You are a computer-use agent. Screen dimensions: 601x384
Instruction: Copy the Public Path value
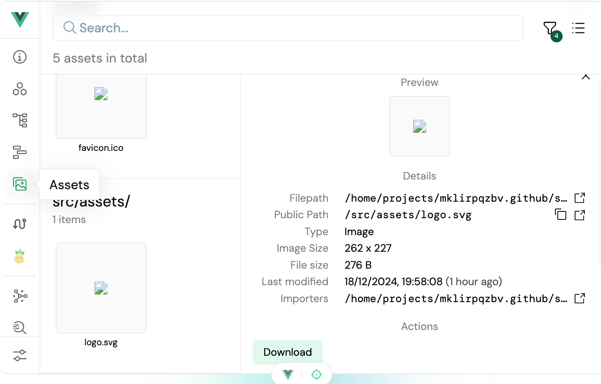(561, 215)
